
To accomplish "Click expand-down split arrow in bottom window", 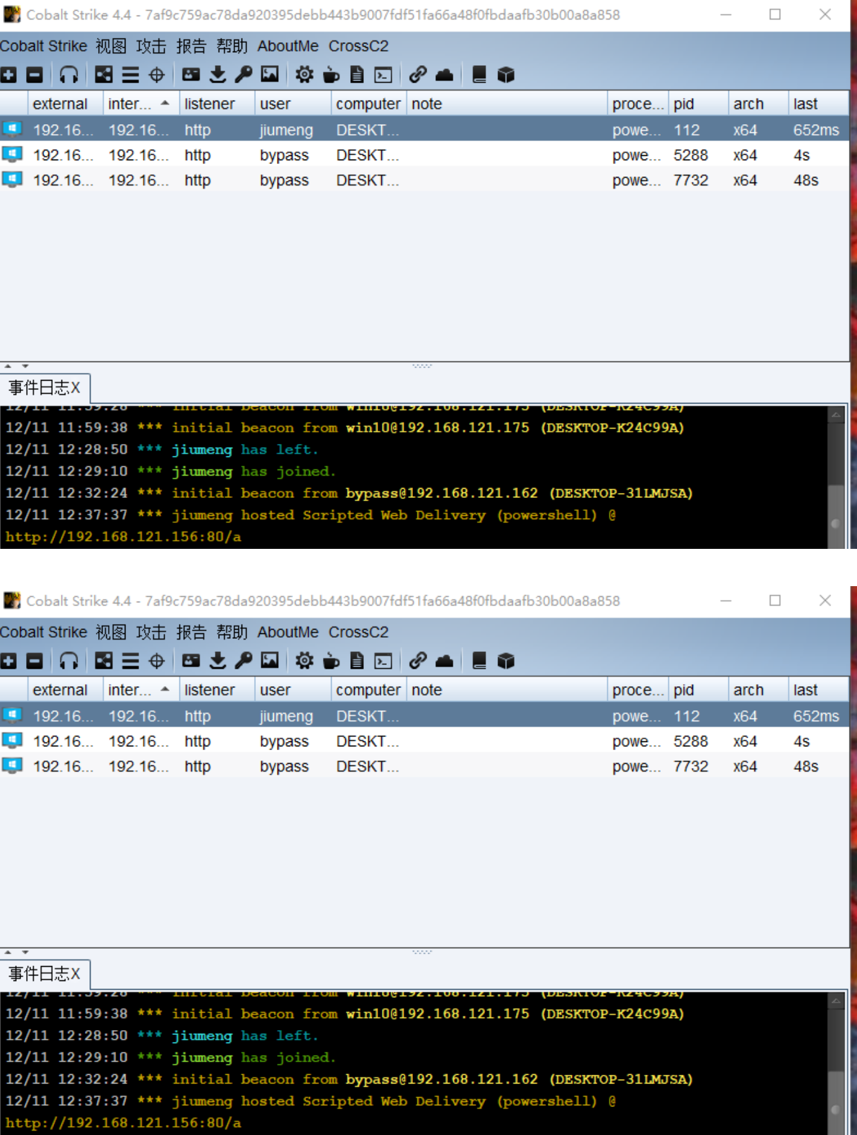I will [x=25, y=952].
